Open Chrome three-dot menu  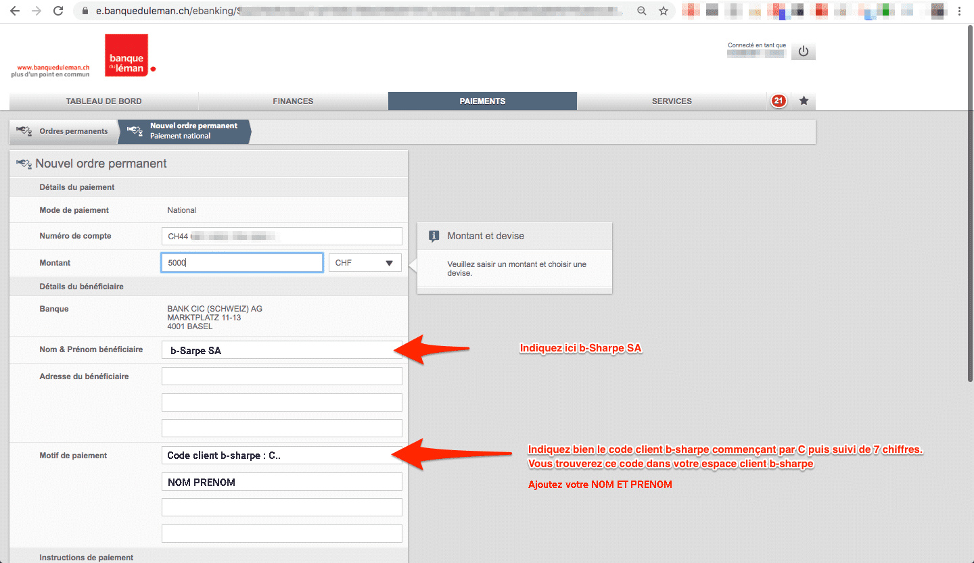point(959,11)
